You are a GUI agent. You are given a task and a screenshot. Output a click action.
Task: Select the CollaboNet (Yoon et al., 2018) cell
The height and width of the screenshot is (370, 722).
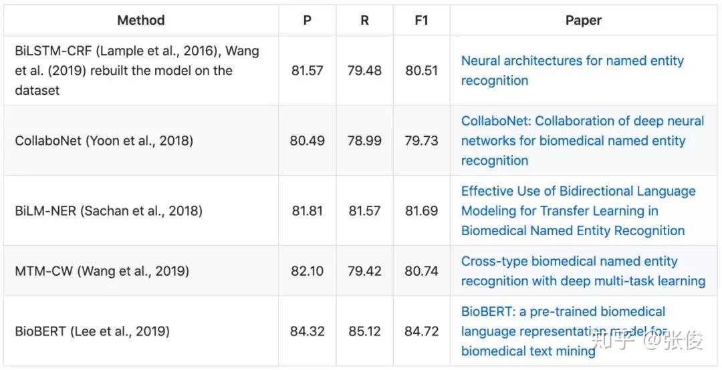(104, 140)
